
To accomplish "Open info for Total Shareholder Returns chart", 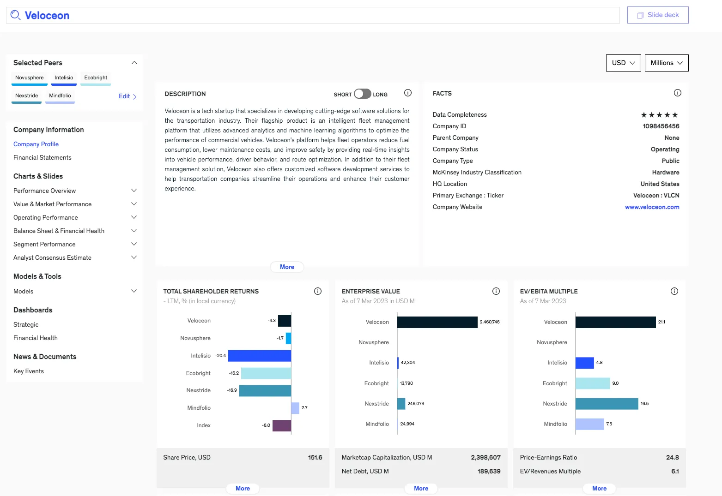I will [317, 291].
